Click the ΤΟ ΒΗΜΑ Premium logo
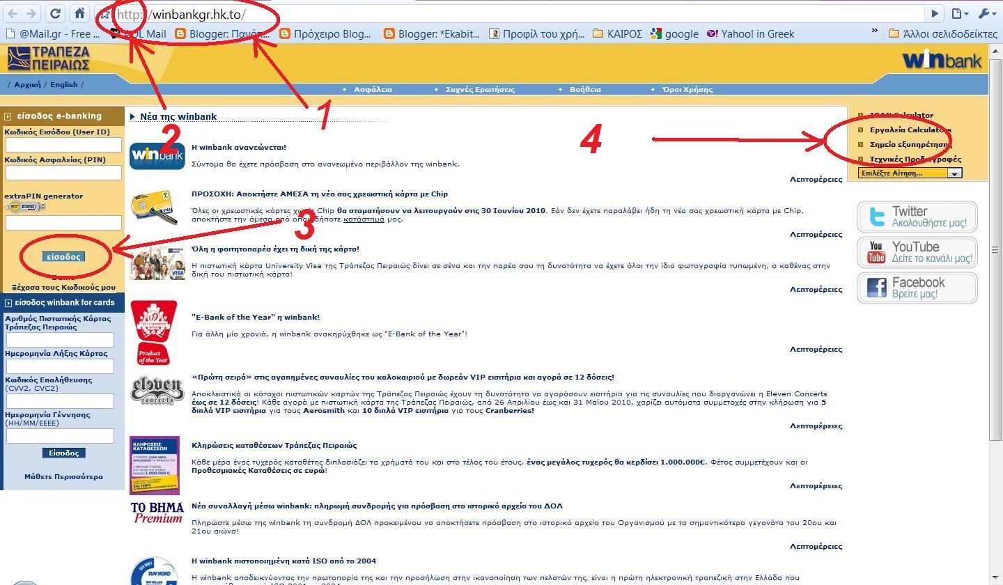Screen dimensions: 1003x585 (x=157, y=513)
